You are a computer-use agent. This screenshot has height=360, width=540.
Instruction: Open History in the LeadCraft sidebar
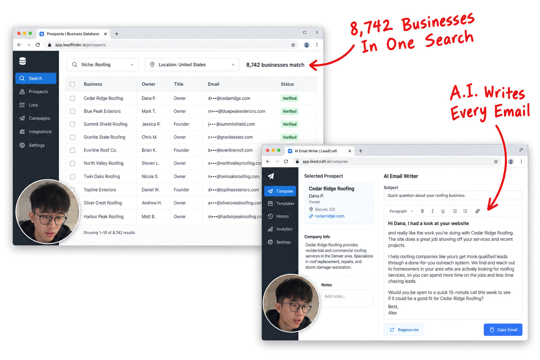click(x=281, y=216)
